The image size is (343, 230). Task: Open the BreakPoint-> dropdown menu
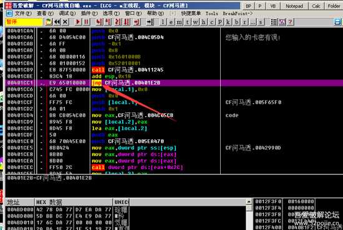coord(238,14)
